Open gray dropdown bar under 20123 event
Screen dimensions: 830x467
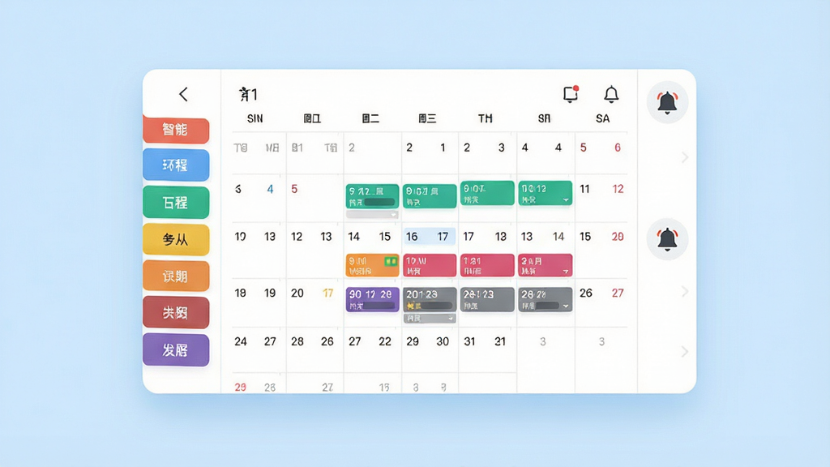[x=430, y=318]
